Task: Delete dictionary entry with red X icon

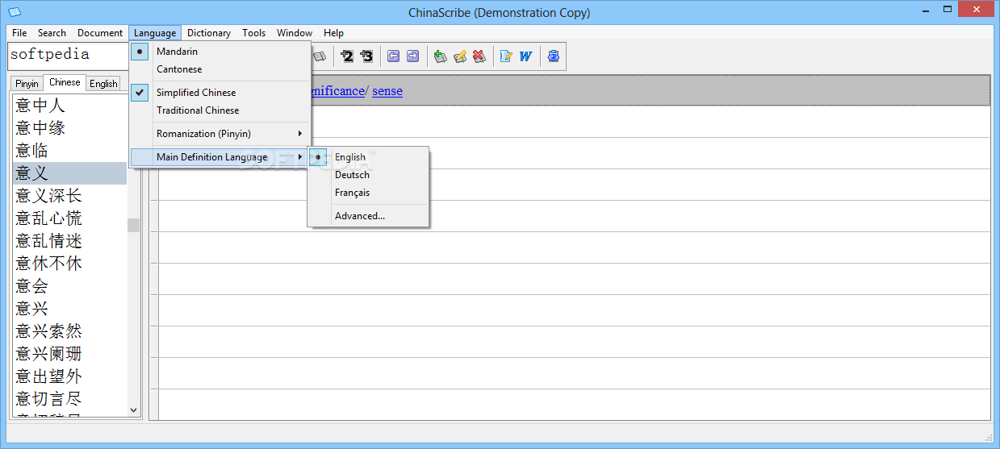Action: [x=479, y=56]
